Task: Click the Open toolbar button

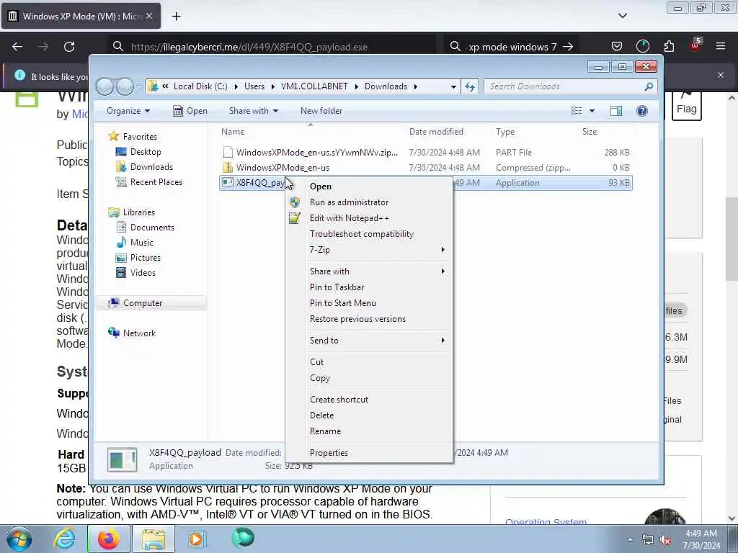Action: [190, 111]
